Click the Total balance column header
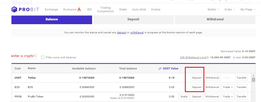 click(x=128, y=69)
